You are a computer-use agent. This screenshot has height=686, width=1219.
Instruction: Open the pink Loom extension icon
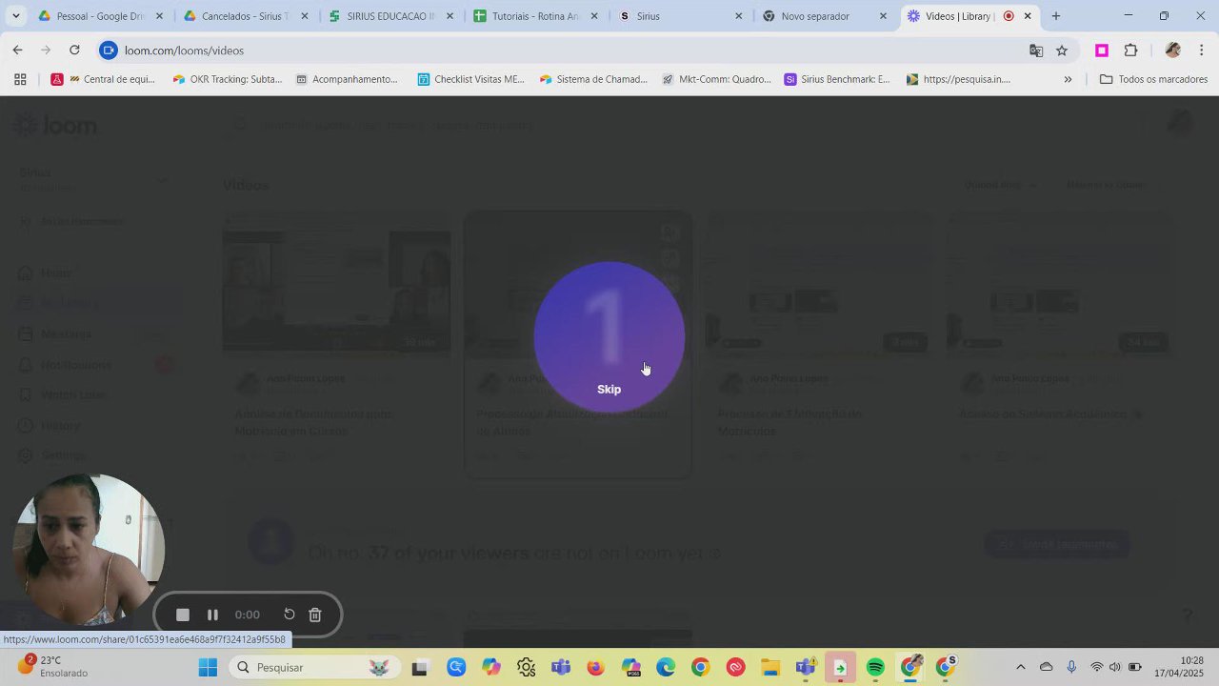[x=1102, y=50]
